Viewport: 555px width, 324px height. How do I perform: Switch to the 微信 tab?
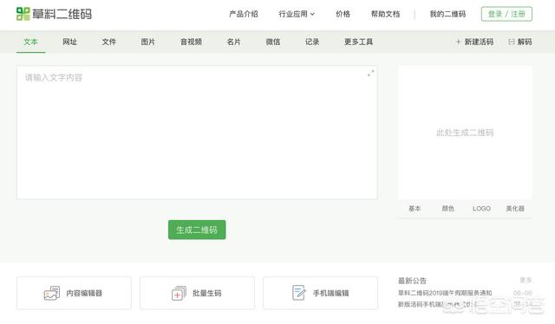click(x=273, y=42)
